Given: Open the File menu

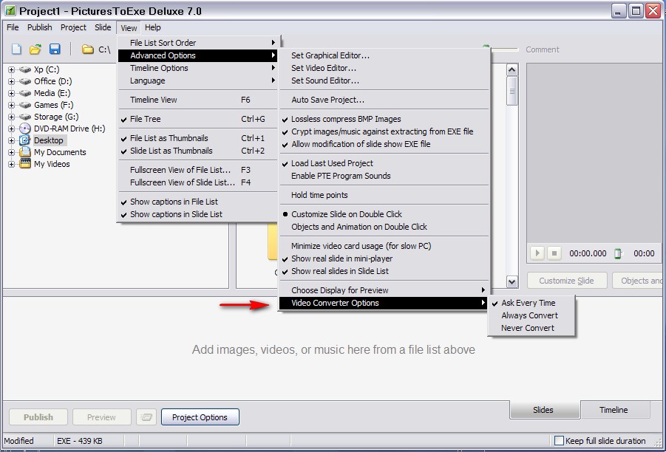Looking at the screenshot, I should [13, 27].
